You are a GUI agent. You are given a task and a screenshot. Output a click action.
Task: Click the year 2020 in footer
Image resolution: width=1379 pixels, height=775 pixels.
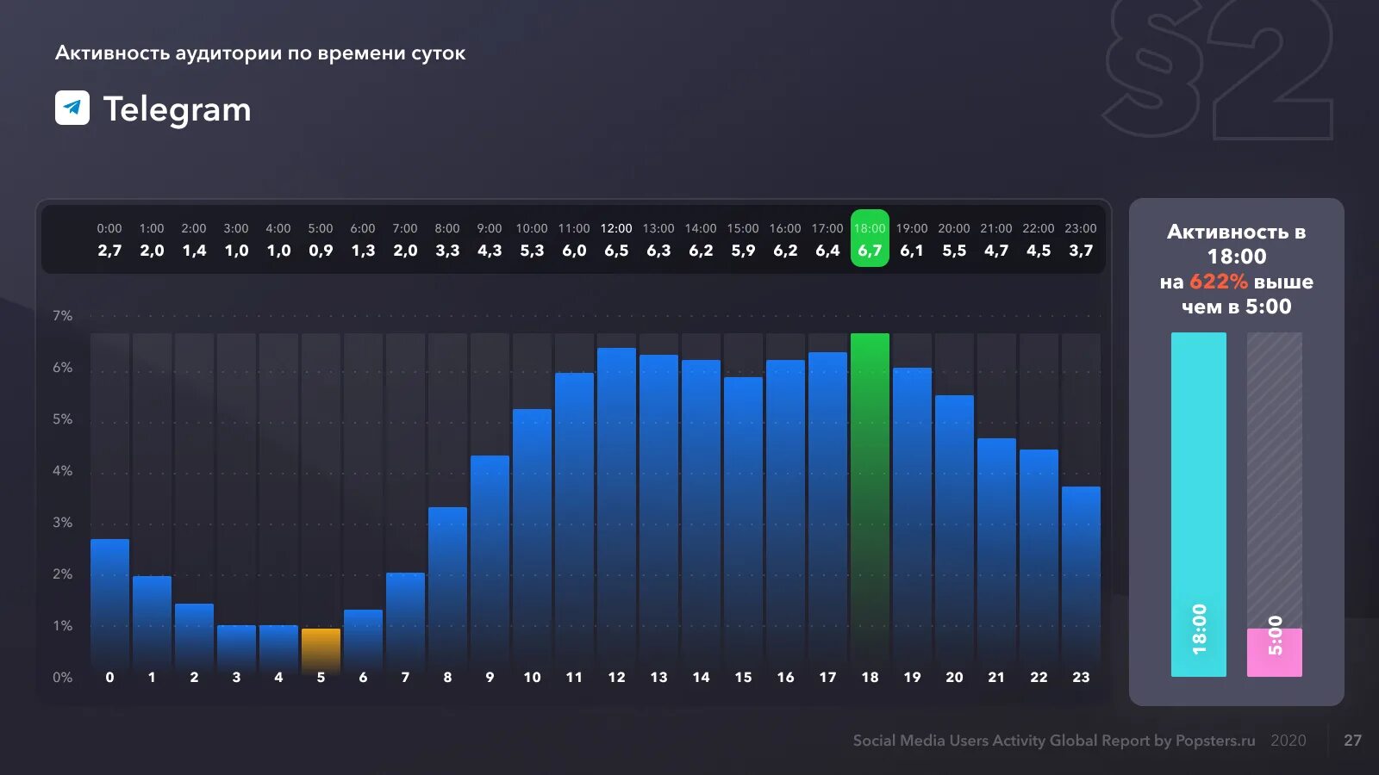1288,741
